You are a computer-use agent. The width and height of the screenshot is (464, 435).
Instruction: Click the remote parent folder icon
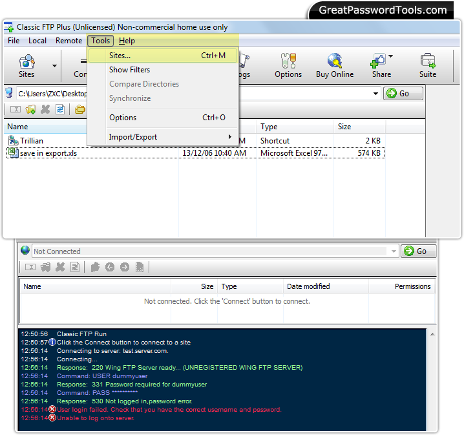pyautogui.click(x=95, y=267)
